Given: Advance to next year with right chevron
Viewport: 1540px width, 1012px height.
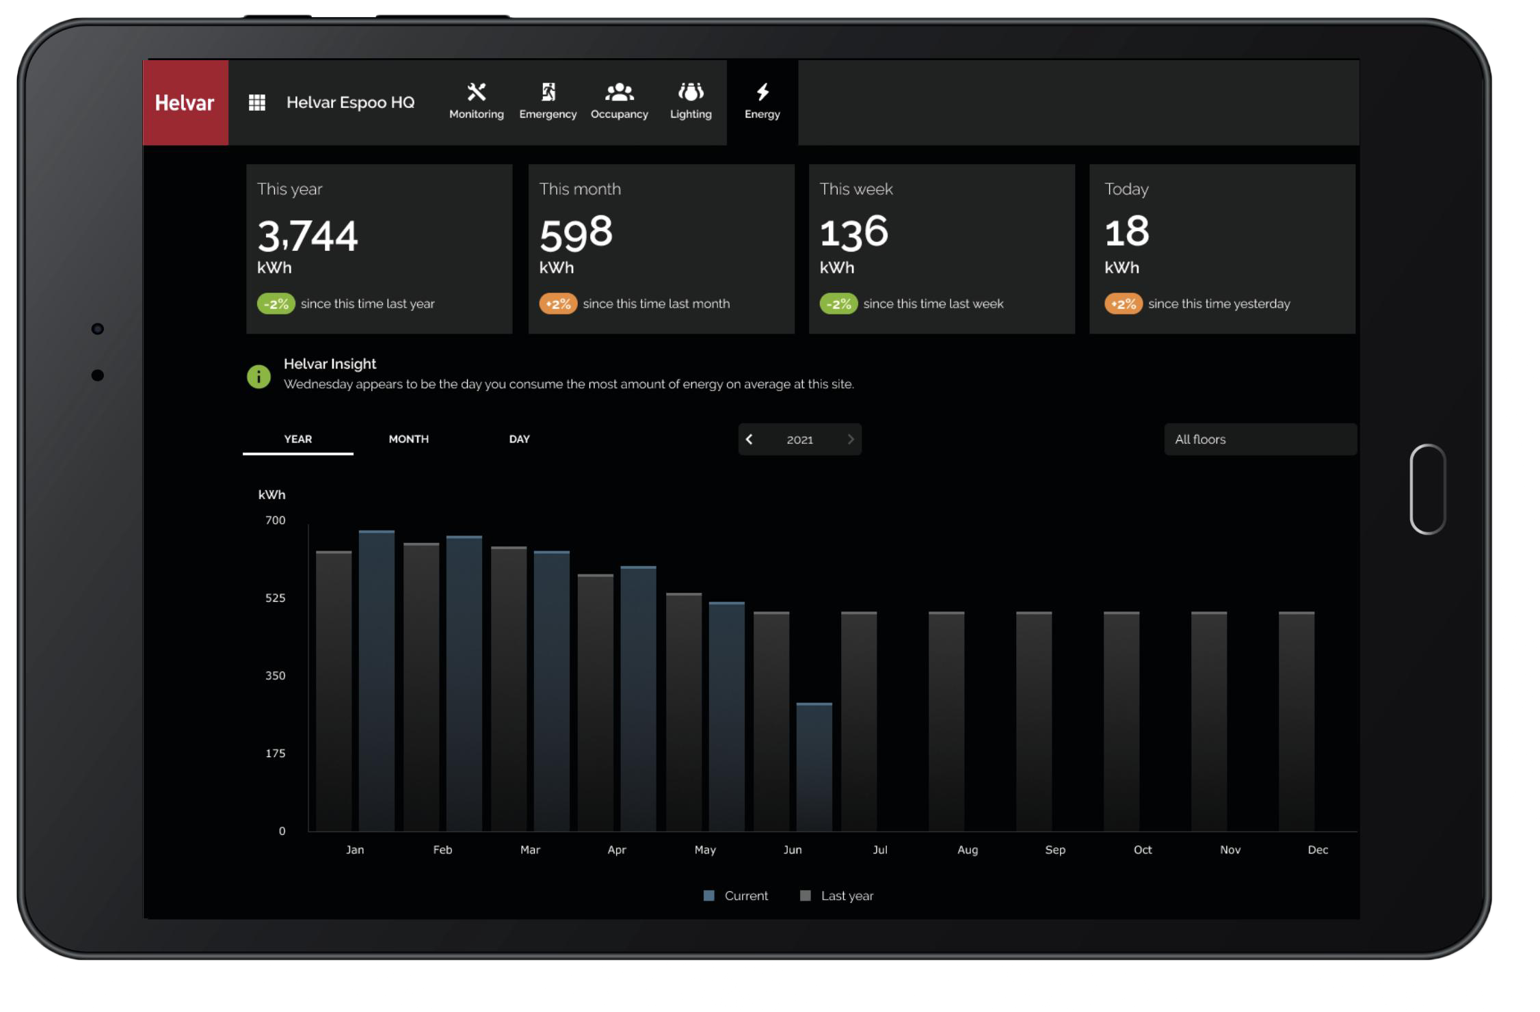Looking at the screenshot, I should pyautogui.click(x=851, y=440).
